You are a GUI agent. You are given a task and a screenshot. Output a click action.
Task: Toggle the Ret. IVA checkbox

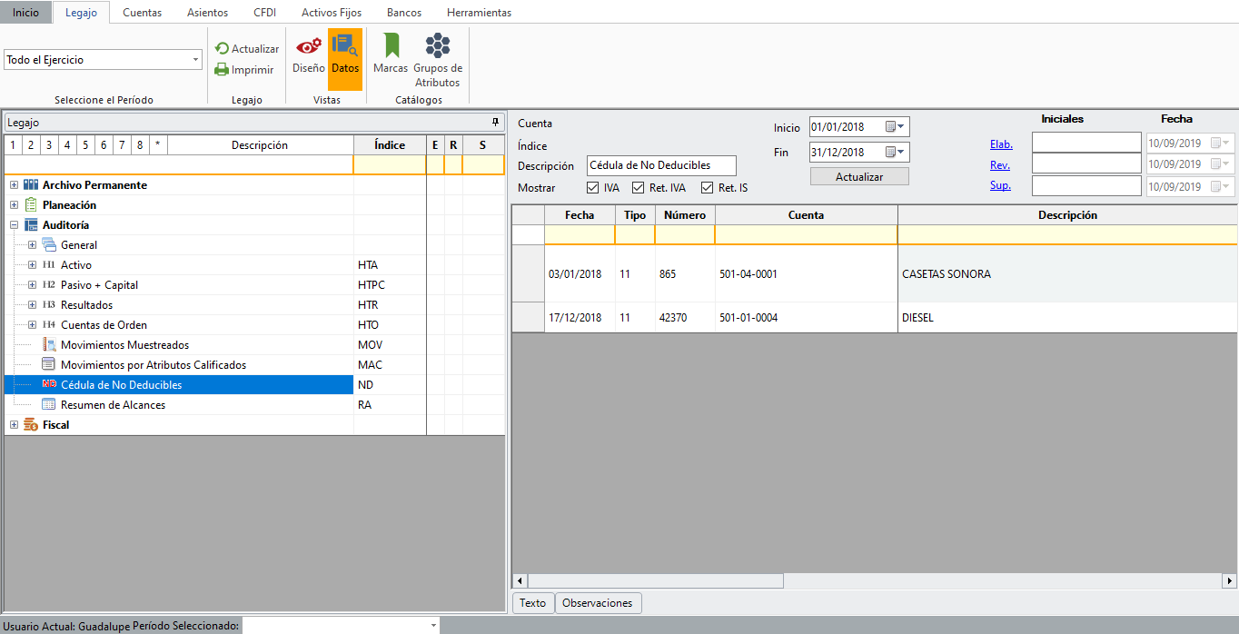[639, 188]
